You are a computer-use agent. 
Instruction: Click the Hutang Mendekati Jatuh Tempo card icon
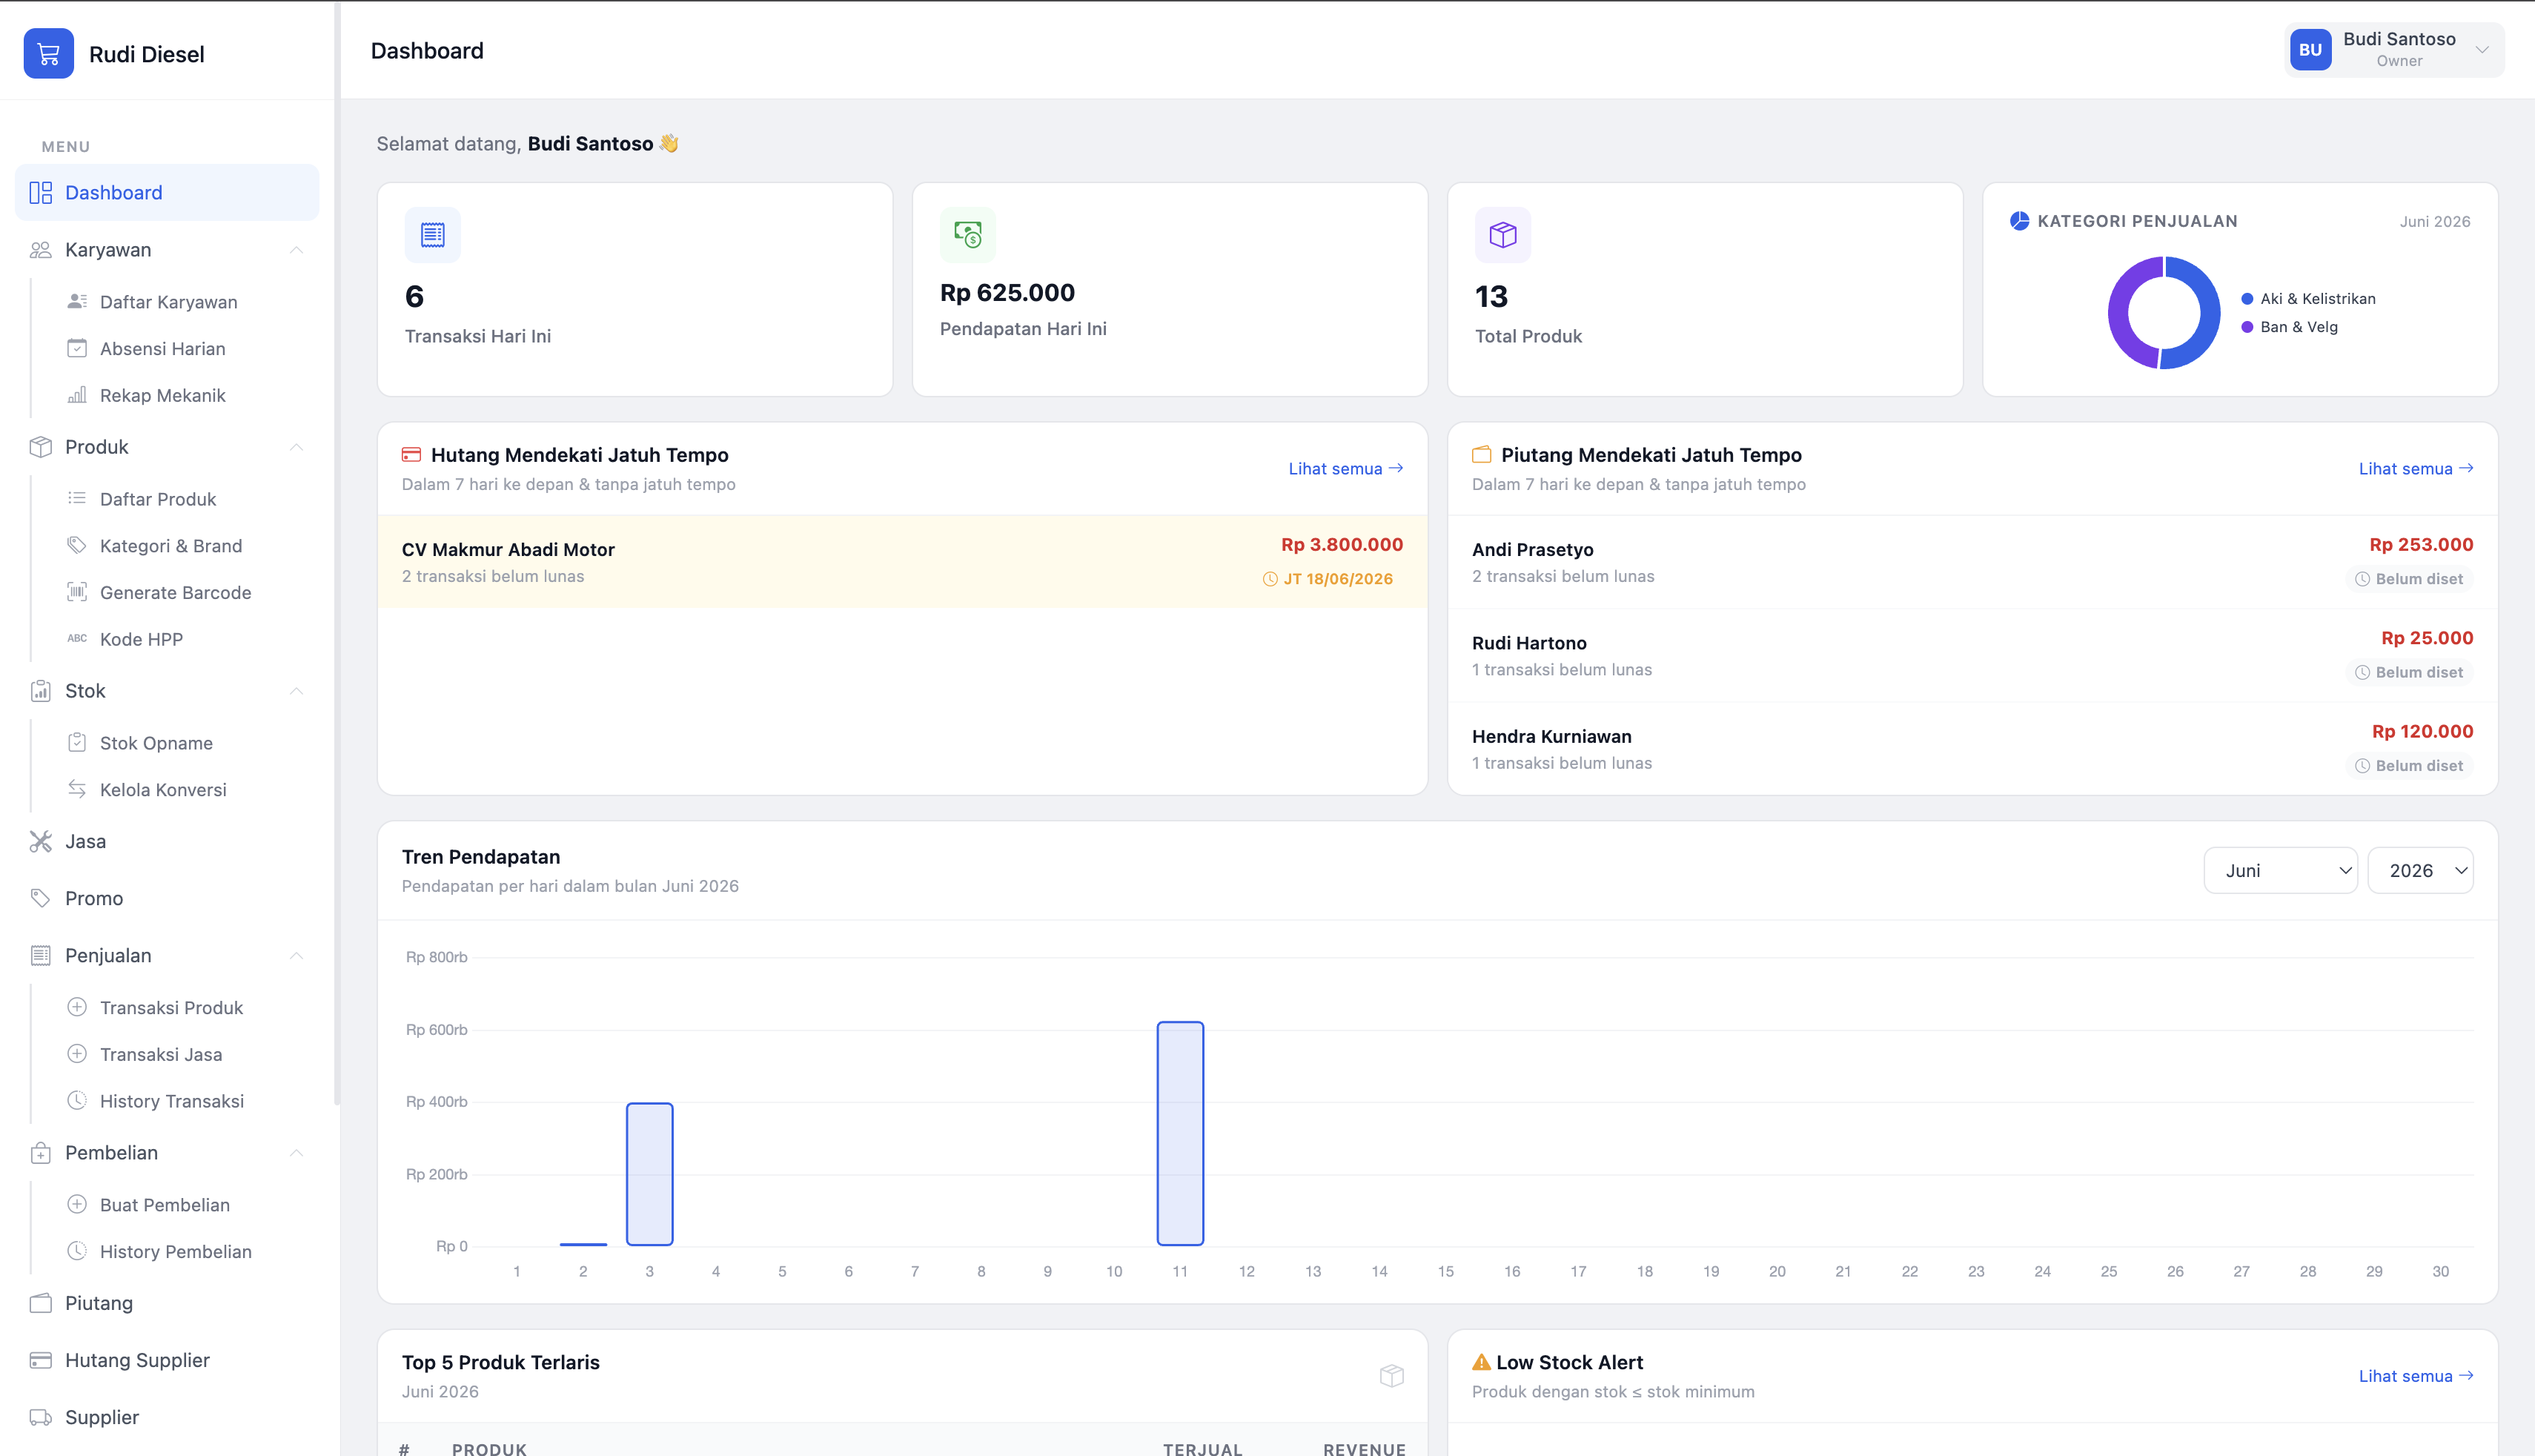pos(411,455)
